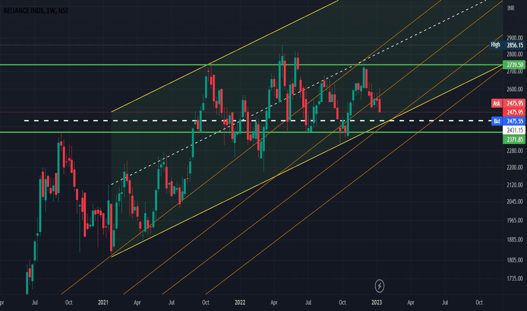Click the 1735.00 price axis value
Image resolution: width=527 pixels, height=311 pixels.
click(515, 278)
